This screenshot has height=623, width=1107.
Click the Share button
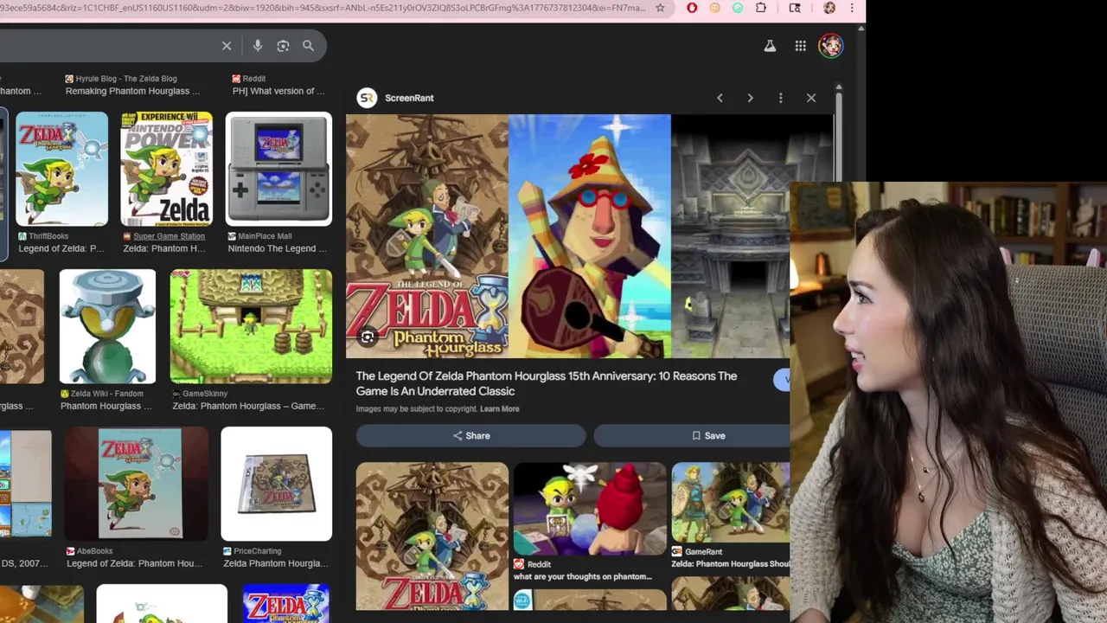(x=471, y=435)
